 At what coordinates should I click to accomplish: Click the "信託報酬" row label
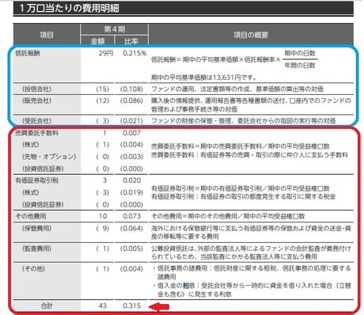point(28,53)
